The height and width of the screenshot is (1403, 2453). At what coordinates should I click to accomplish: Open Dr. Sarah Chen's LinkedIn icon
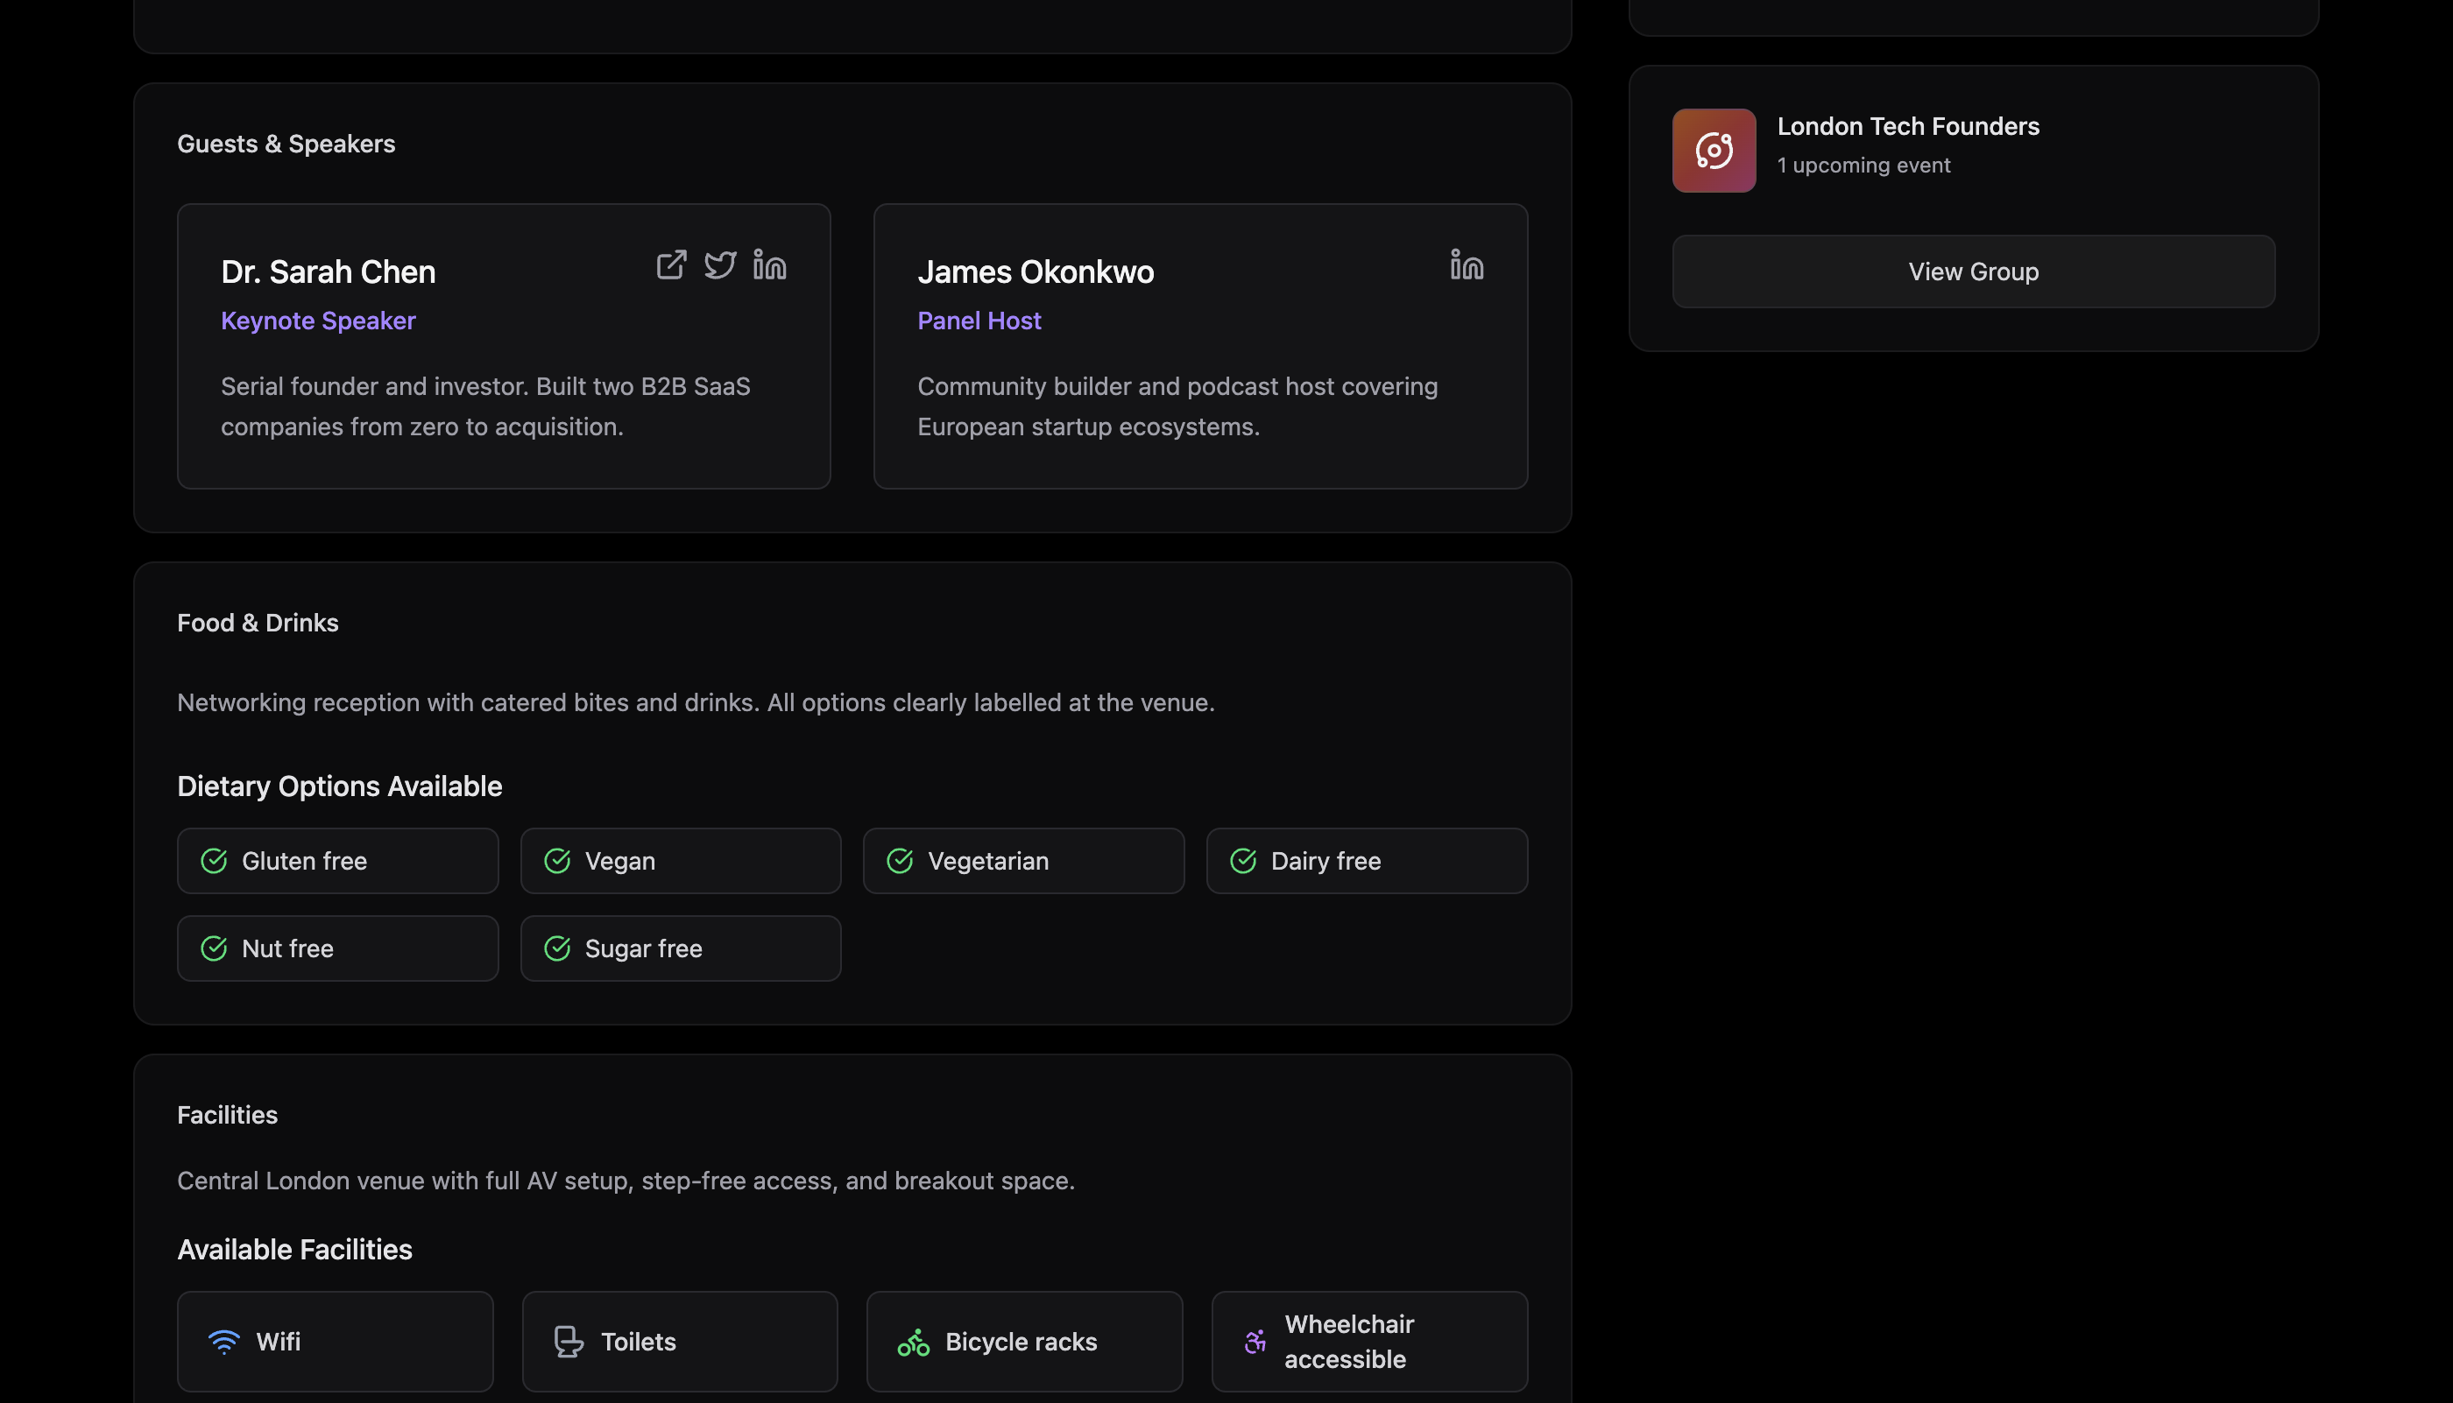click(770, 264)
